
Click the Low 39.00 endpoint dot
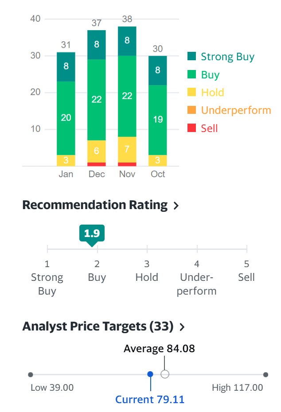pos(30,374)
